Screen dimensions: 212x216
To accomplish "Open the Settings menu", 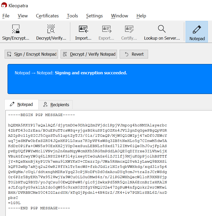I will tap(94, 16).
